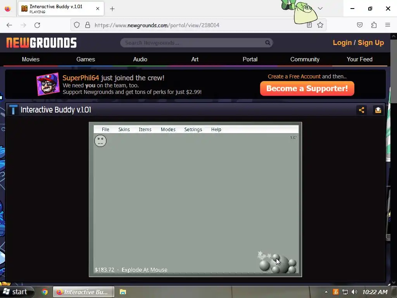This screenshot has height=298, width=397.
Task: Click the Explode At Mouse status text
Action: pyautogui.click(x=144, y=270)
